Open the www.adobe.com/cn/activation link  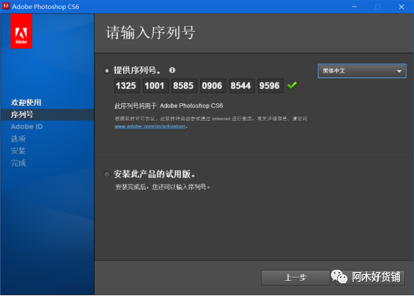point(150,126)
